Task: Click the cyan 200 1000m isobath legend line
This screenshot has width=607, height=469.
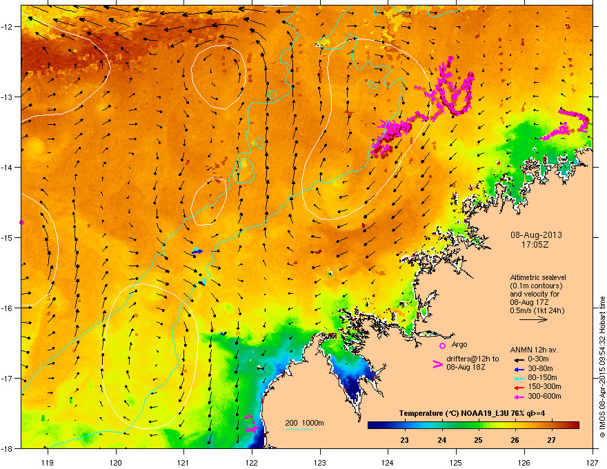Action: [x=299, y=429]
